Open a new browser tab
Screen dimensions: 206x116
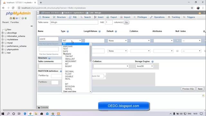(41, 3)
